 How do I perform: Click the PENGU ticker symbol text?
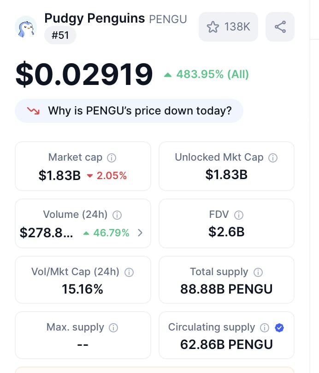tap(168, 19)
